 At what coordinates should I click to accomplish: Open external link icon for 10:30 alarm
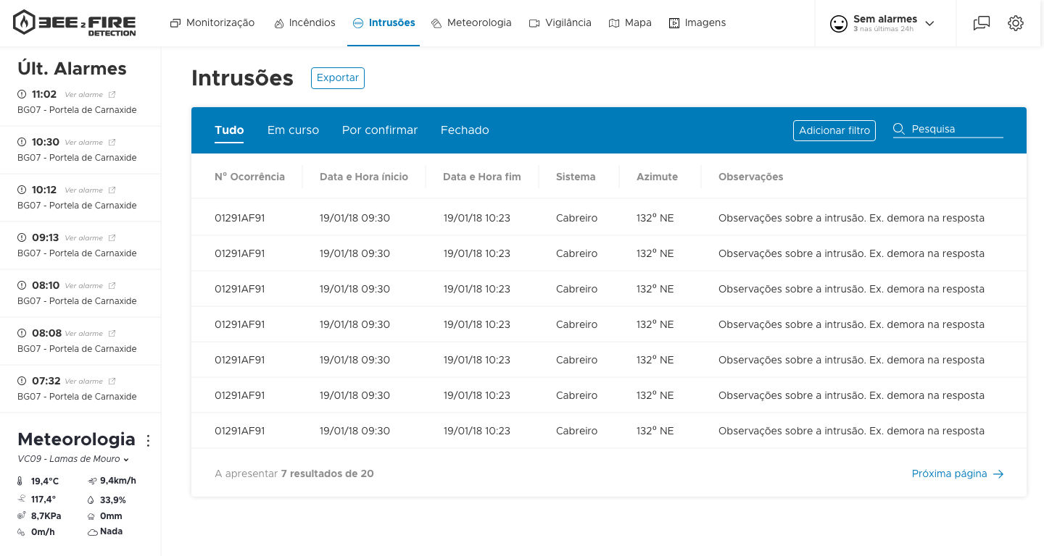click(112, 143)
